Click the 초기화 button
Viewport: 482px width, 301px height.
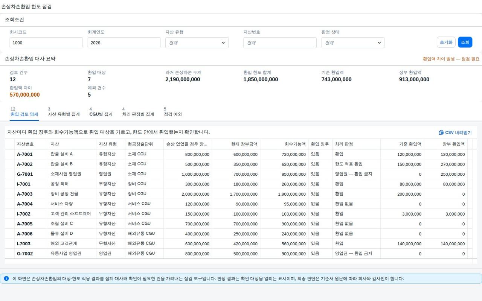click(x=446, y=42)
